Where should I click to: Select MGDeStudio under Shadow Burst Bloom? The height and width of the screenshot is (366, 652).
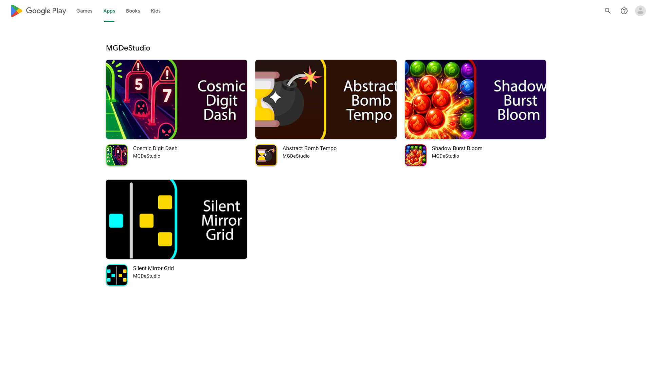point(446,156)
